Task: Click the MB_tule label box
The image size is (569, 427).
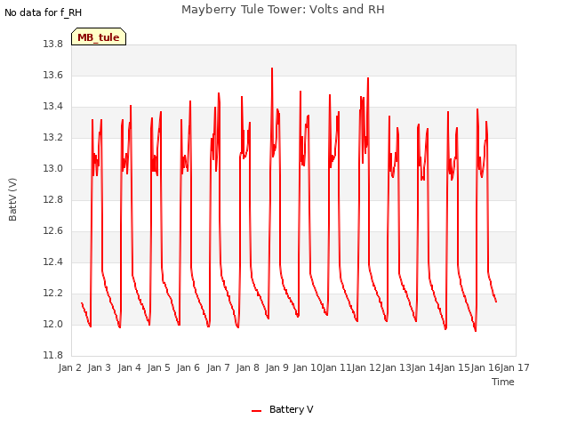Action: [x=99, y=36]
